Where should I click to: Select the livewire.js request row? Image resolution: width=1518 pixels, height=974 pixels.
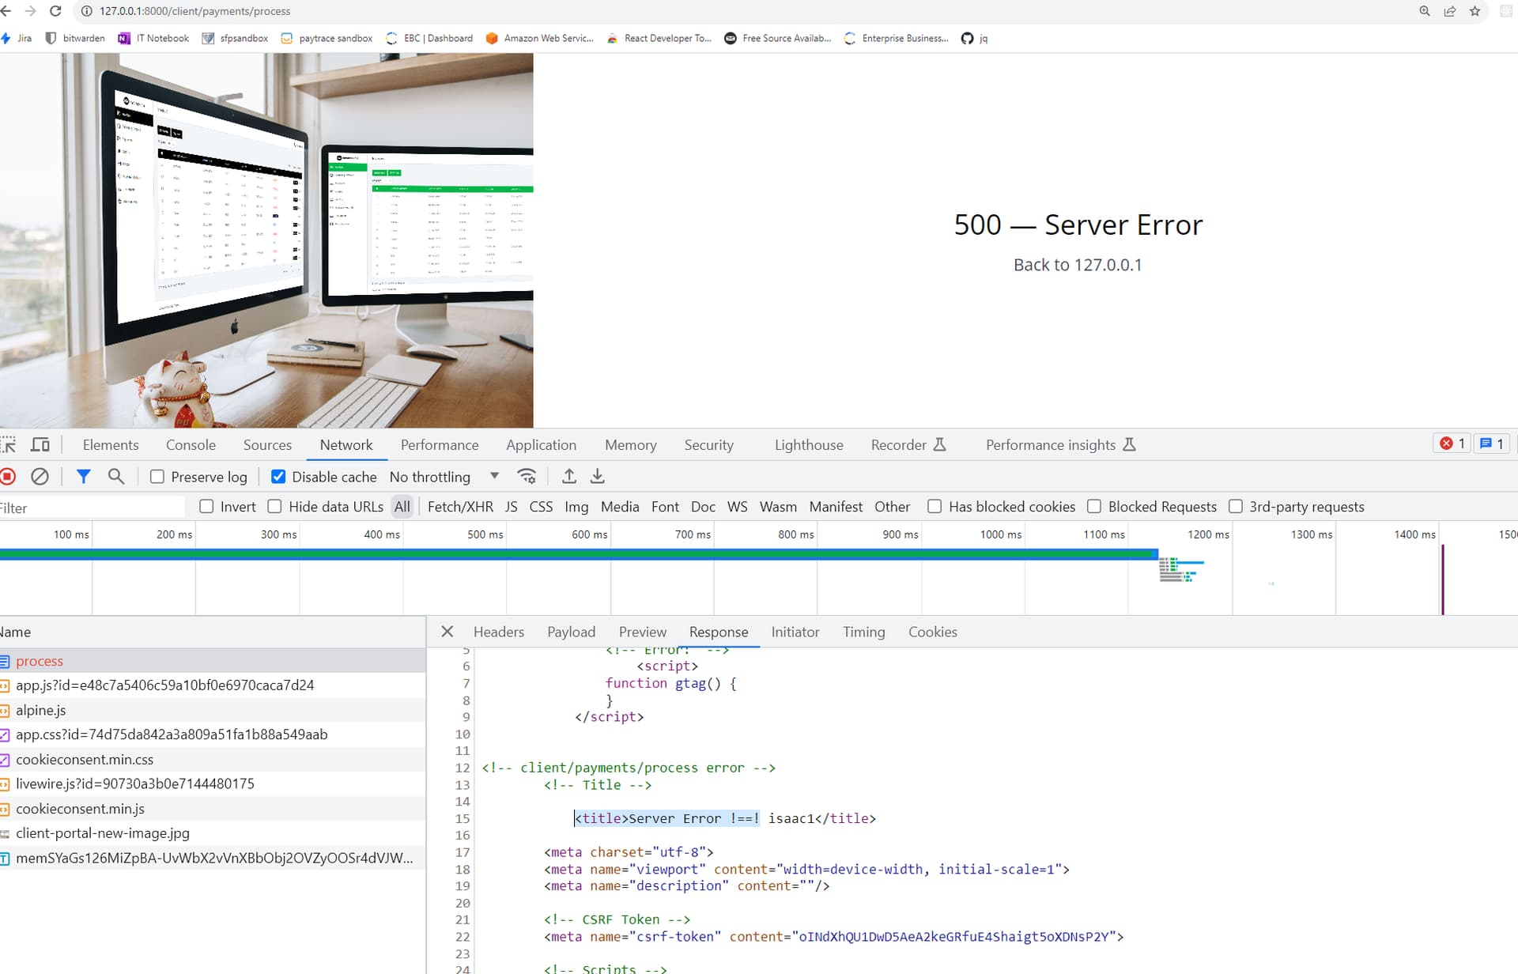(213, 783)
